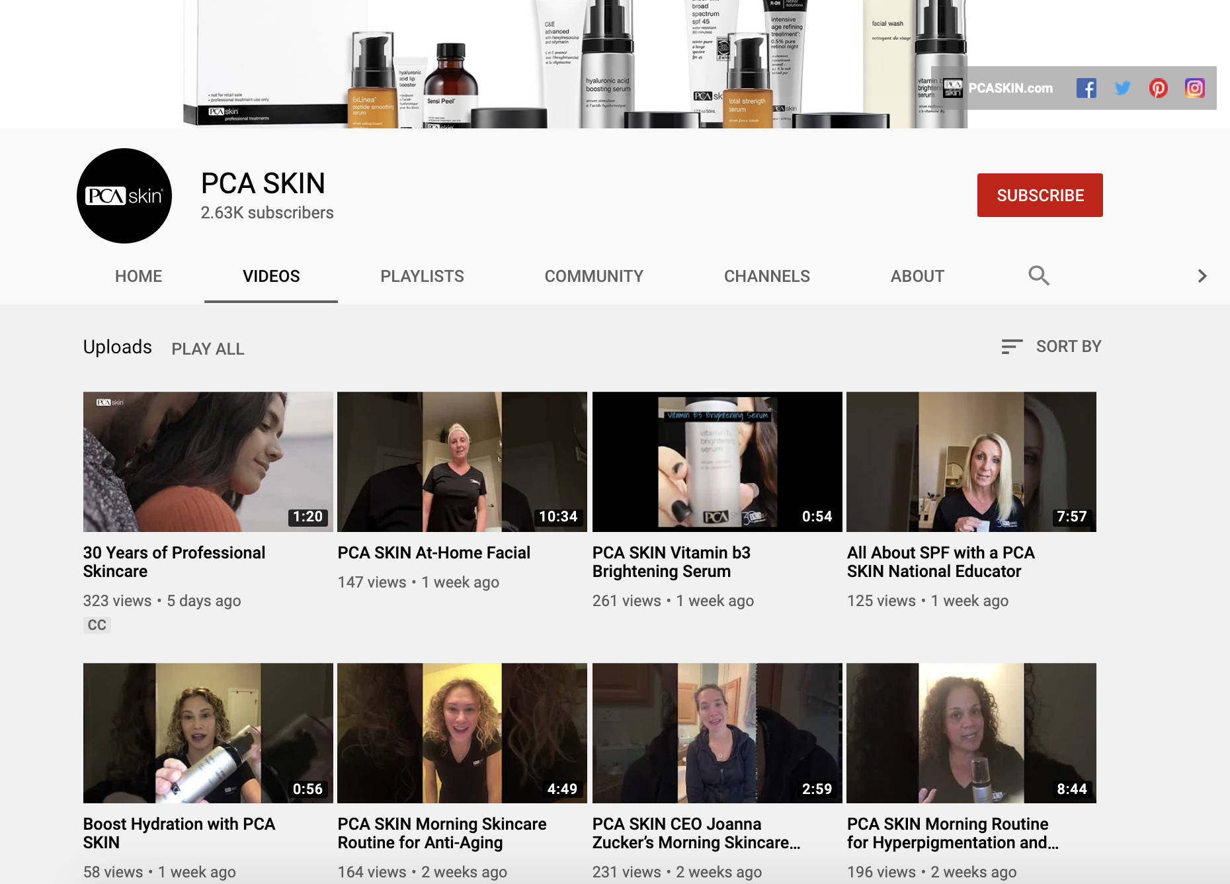
Task: Click the Subscribe button
Action: 1040,195
